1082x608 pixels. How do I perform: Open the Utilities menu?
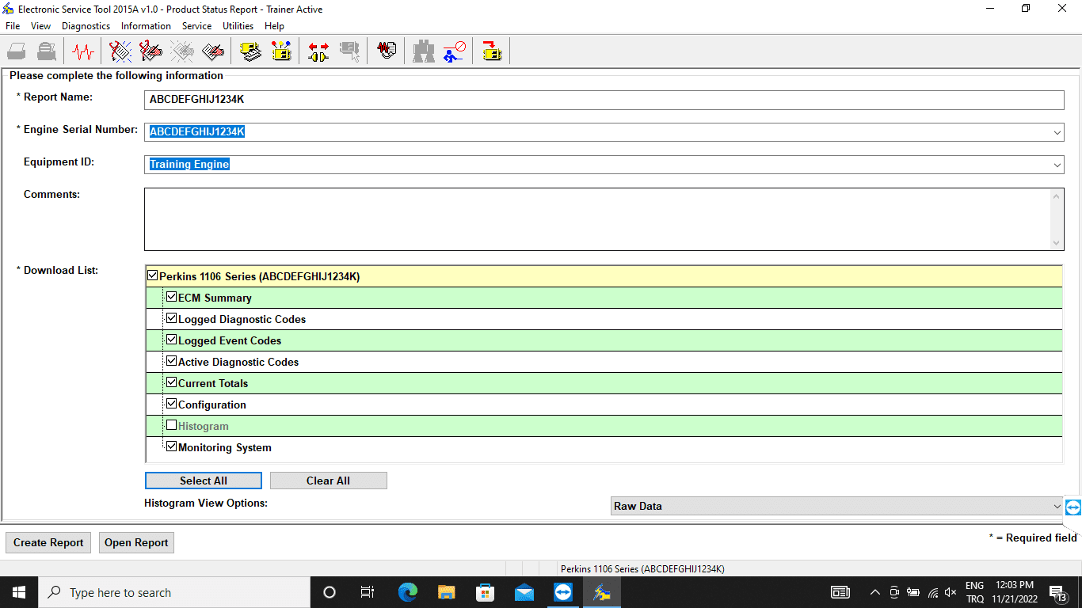238,26
